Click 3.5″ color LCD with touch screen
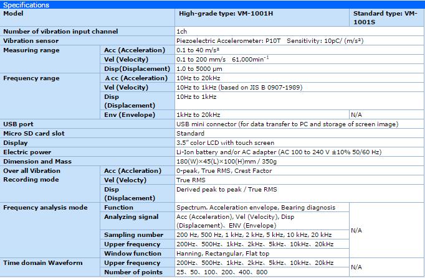The width and height of the screenshot is (425, 278). tap(225, 143)
